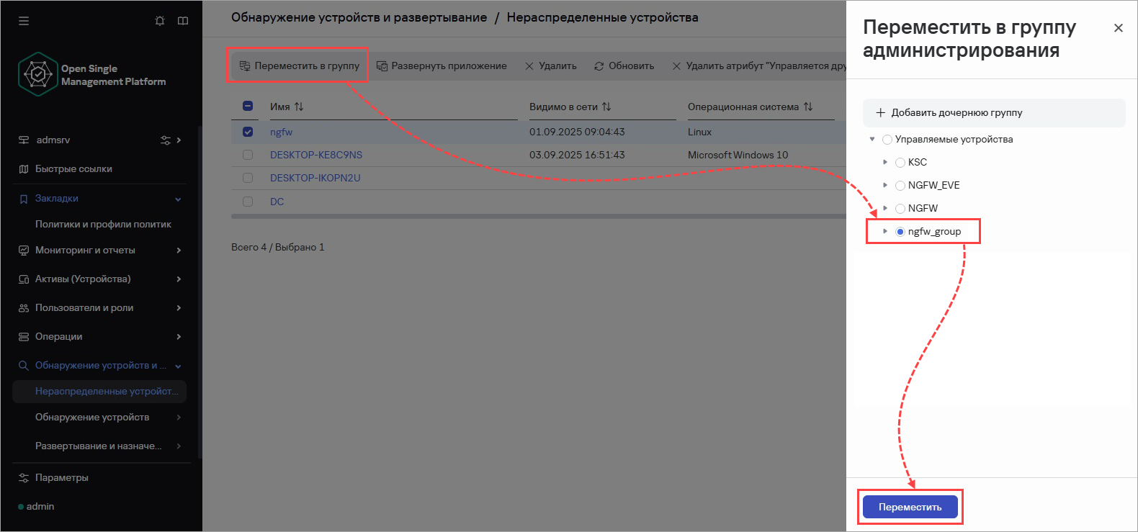Image resolution: width=1138 pixels, height=532 pixels.
Task: Open the ngfw device link
Action: [282, 132]
